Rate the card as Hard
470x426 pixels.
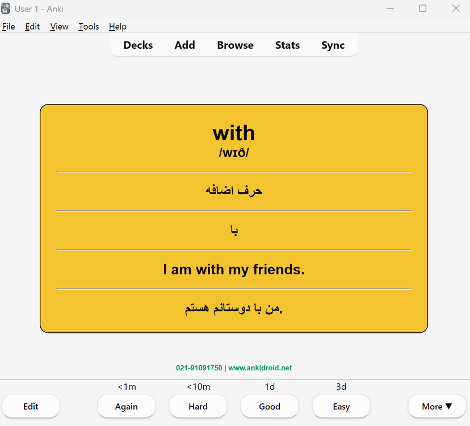pyautogui.click(x=198, y=406)
